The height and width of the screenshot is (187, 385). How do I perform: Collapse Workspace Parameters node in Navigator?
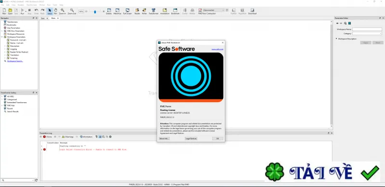tap(2, 37)
